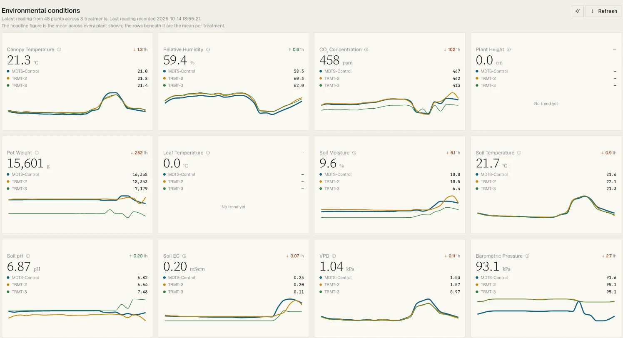The image size is (623, 338).
Task: Click the Refresh button
Action: coord(604,11)
